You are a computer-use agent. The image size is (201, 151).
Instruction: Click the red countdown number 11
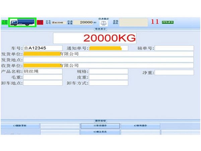coord(155,22)
